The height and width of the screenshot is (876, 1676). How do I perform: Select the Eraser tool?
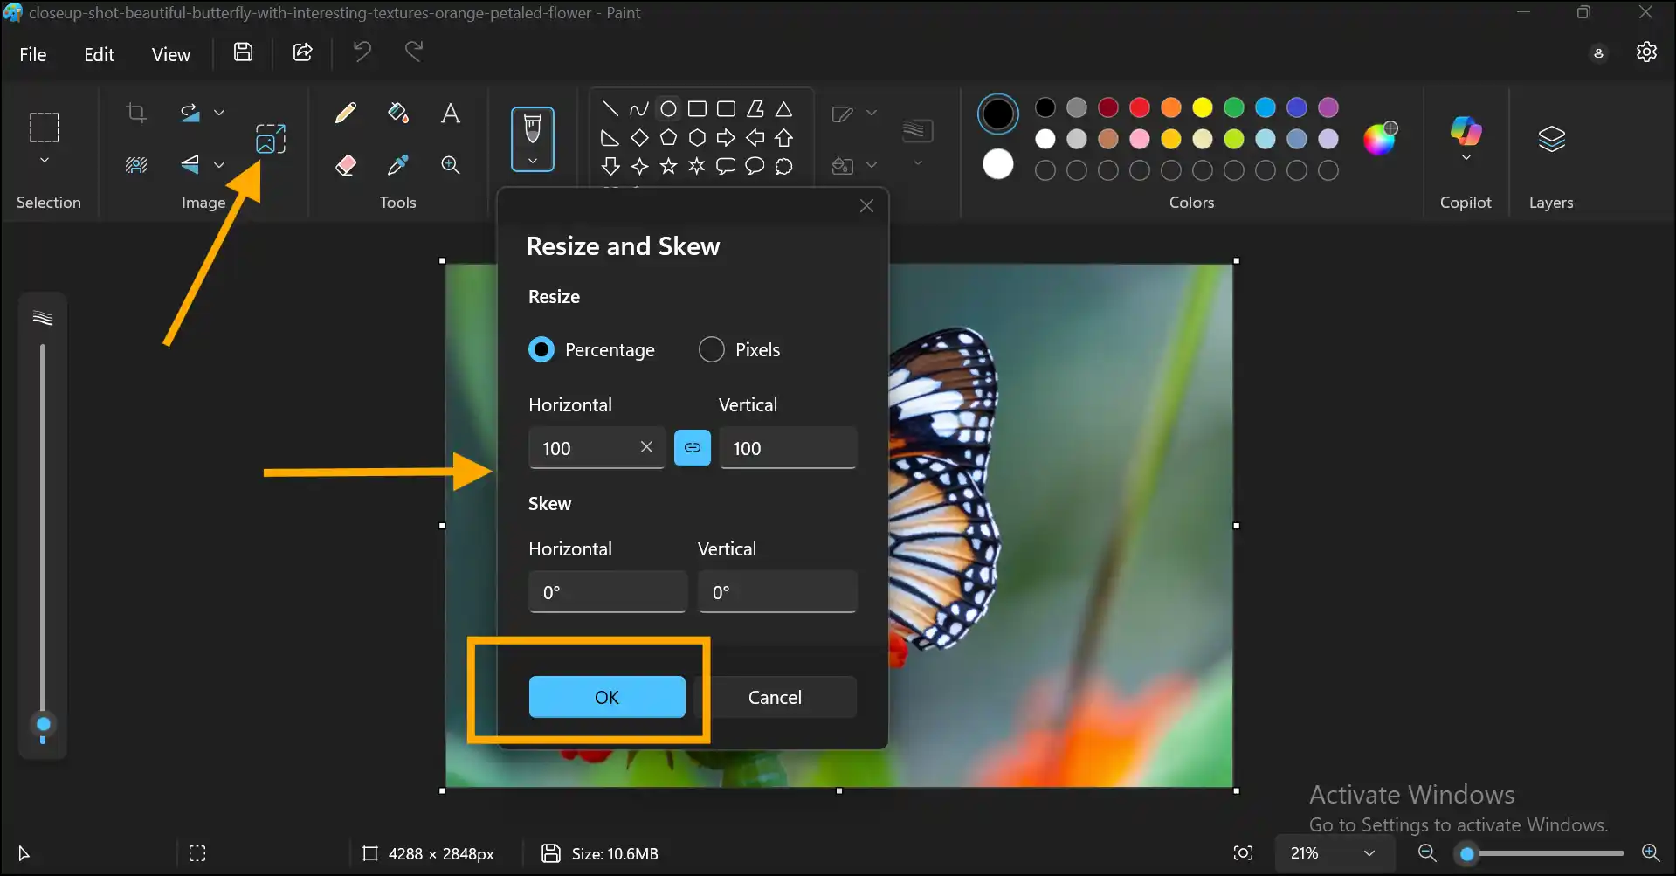346,164
